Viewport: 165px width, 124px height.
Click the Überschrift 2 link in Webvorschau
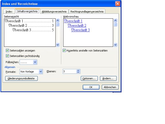coord(77,26)
